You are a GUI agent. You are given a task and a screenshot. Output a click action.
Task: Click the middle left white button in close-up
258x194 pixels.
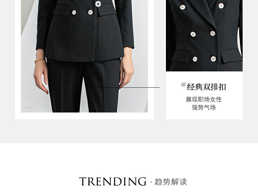tap(193, 34)
